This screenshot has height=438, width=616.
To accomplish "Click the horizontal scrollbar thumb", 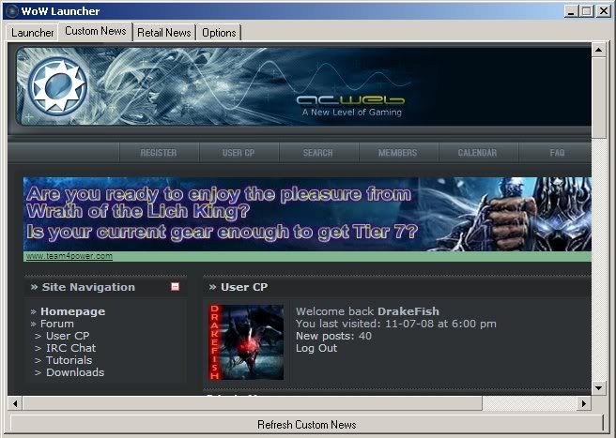I will (253, 403).
